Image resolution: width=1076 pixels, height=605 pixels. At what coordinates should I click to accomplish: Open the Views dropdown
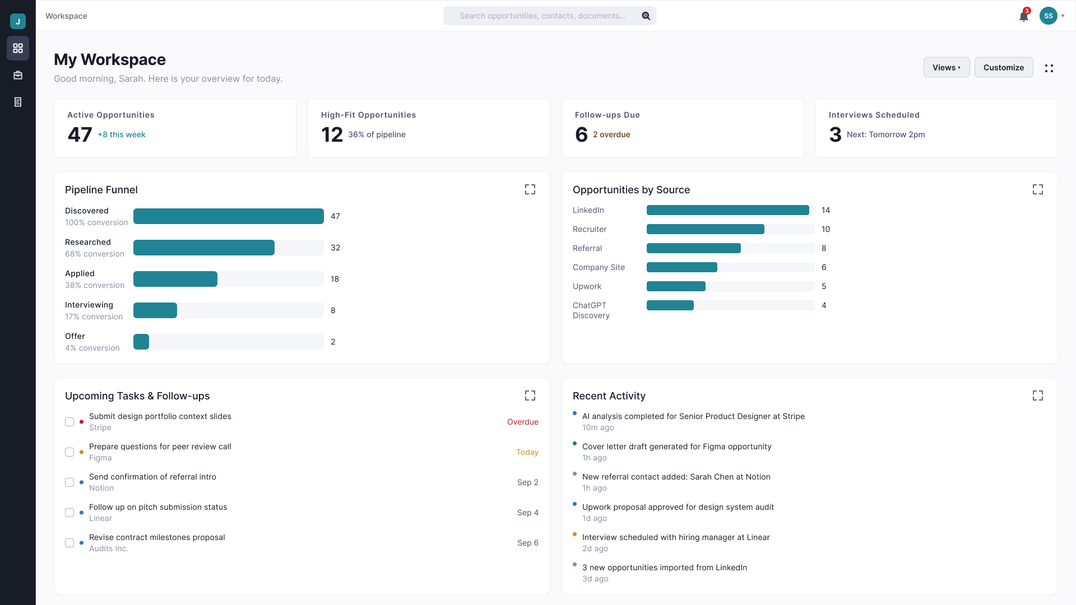point(947,67)
